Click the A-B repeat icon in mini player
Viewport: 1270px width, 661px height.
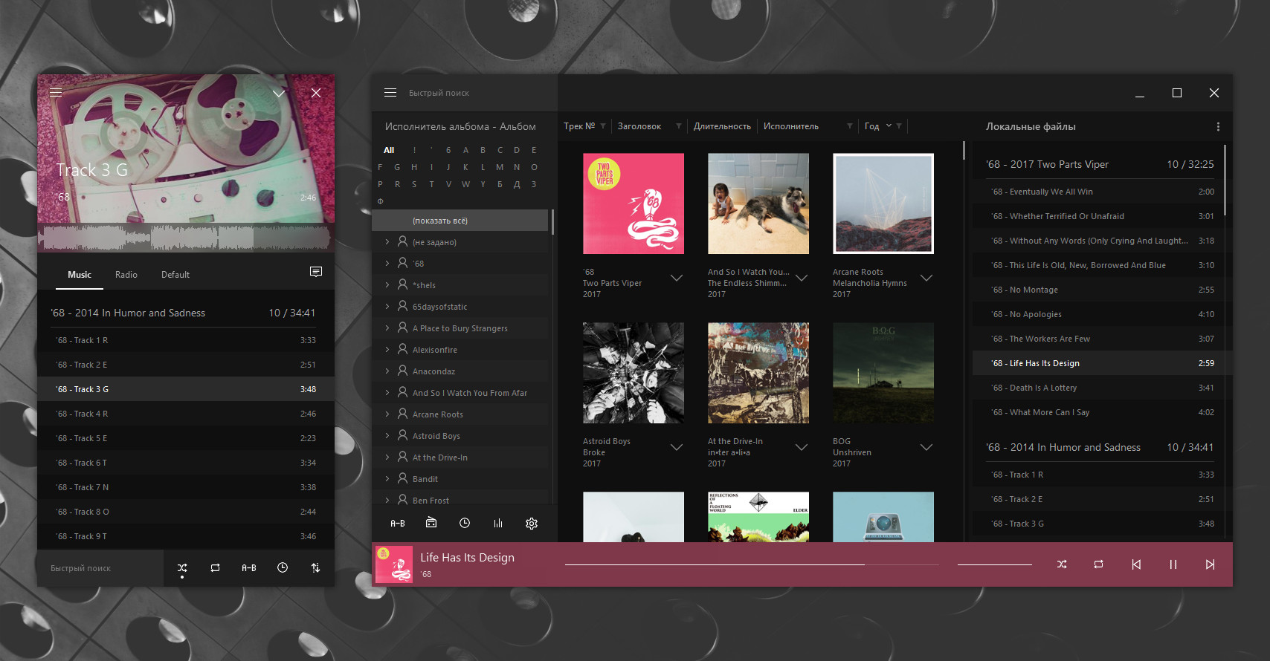point(249,568)
